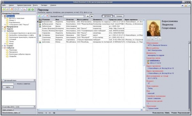Toggle the Искать в заметках checkbox
The image size is (192, 116).
coord(16,84)
